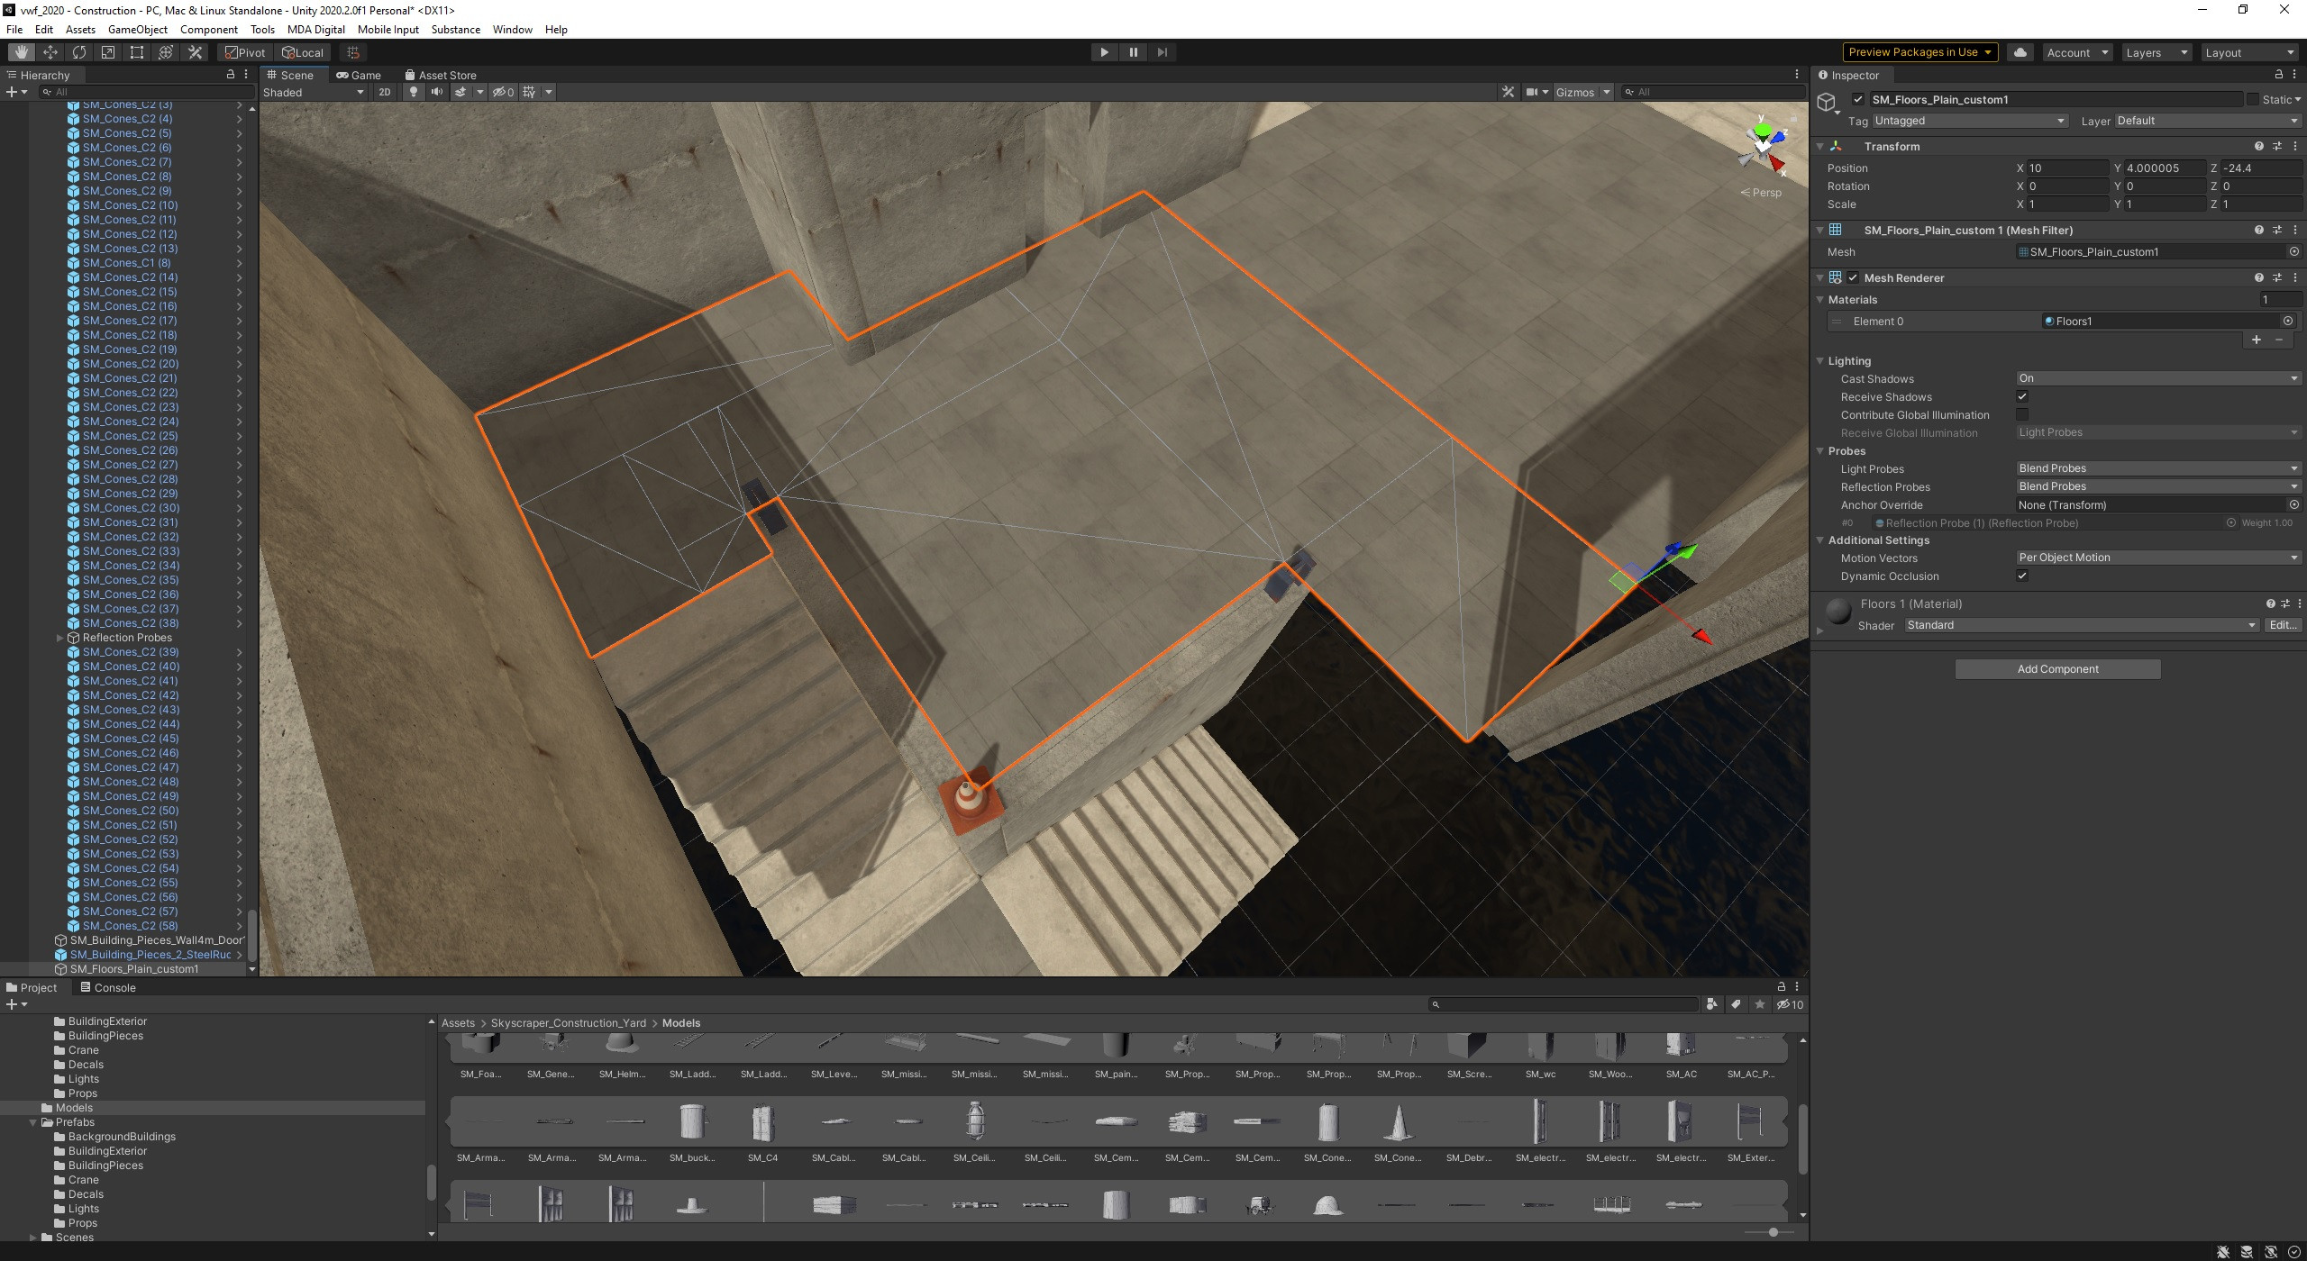The height and width of the screenshot is (1261, 2307).
Task: Disable the Receive Shadows checkbox
Action: (x=2023, y=396)
